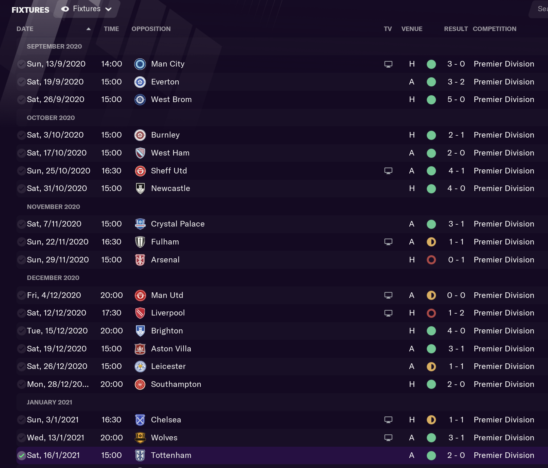Click the Crystal Palace crest icon

[140, 224]
